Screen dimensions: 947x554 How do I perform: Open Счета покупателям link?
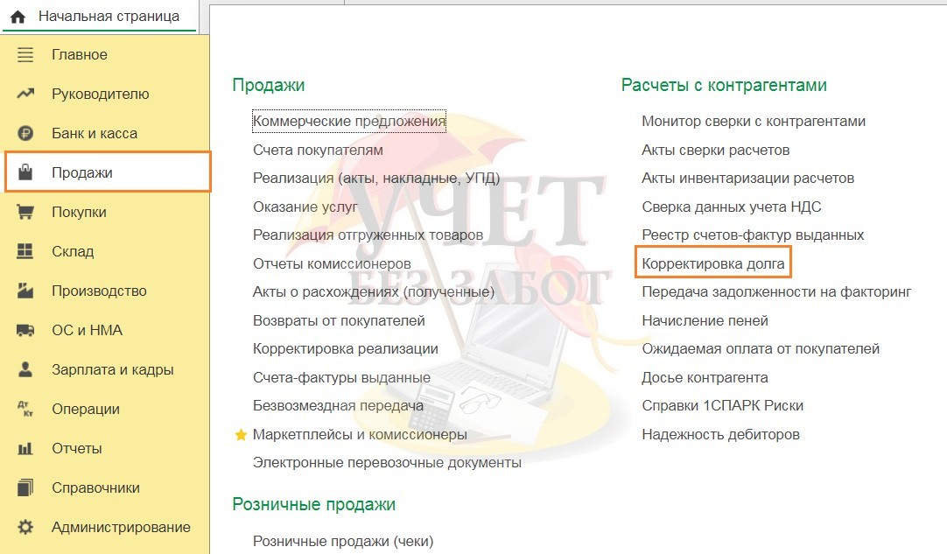point(318,151)
